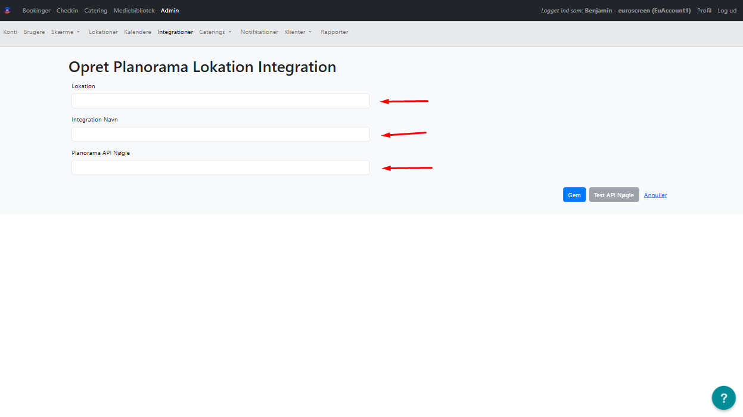This screenshot has width=743, height=417.
Task: Click the Annuller link
Action: click(x=655, y=195)
